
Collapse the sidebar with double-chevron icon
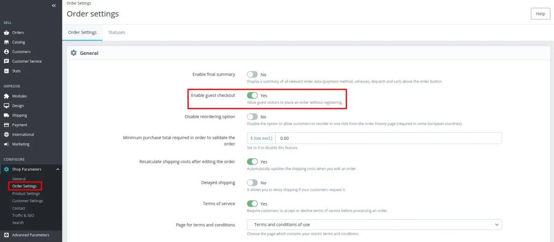tap(54, 6)
